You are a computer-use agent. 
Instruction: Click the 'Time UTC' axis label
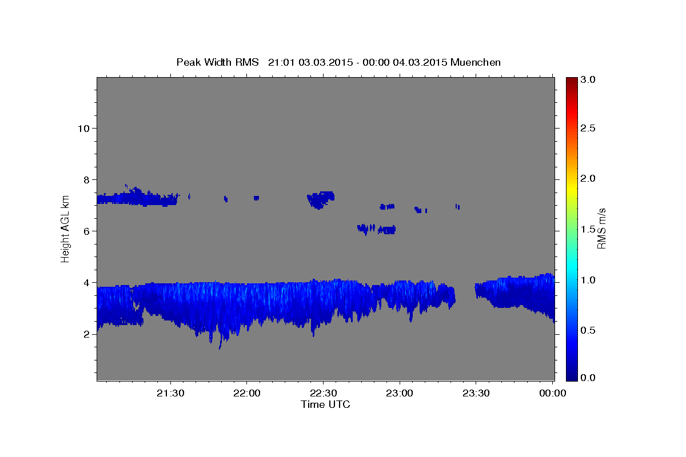[325, 404]
